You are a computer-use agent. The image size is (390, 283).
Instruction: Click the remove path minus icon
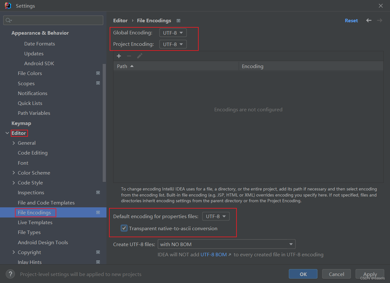[x=129, y=56]
